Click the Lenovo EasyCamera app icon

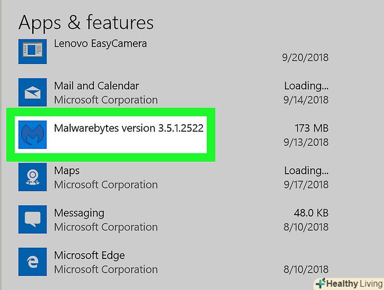point(33,51)
